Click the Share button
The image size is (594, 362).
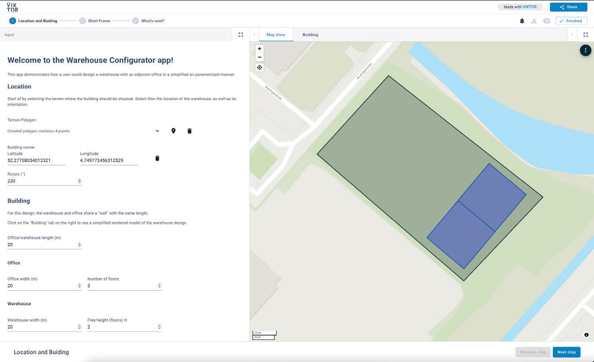point(568,7)
